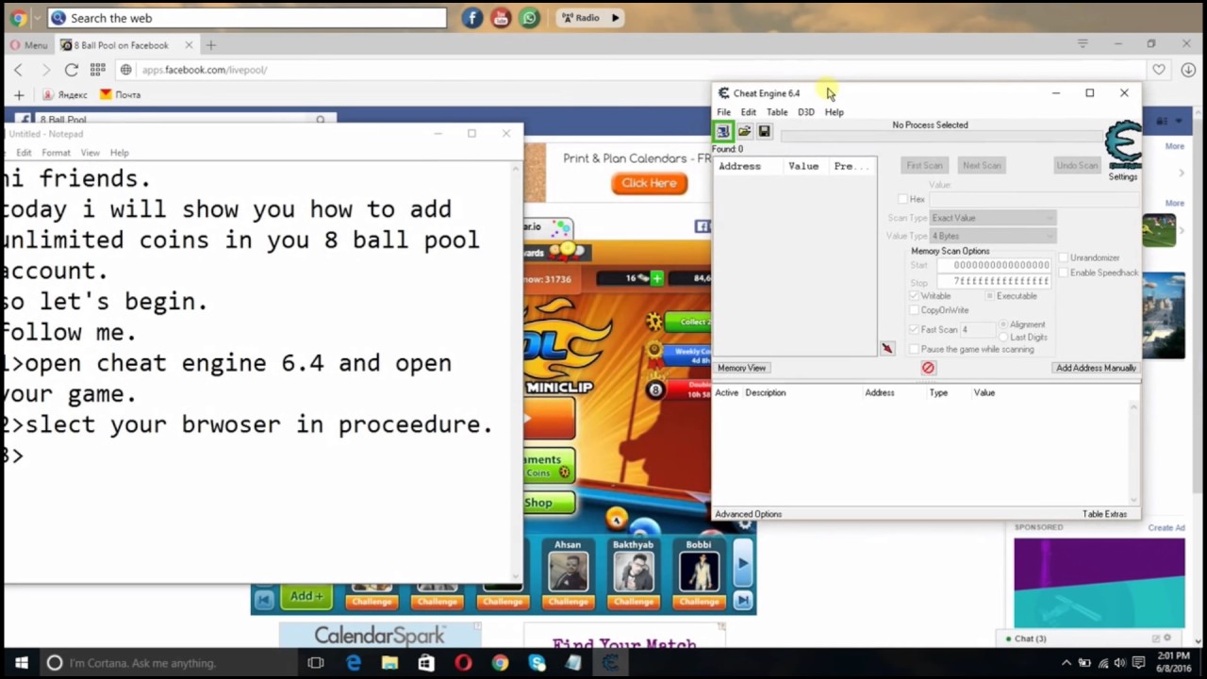Open the Edit menu in Cheat Engine

[748, 112]
